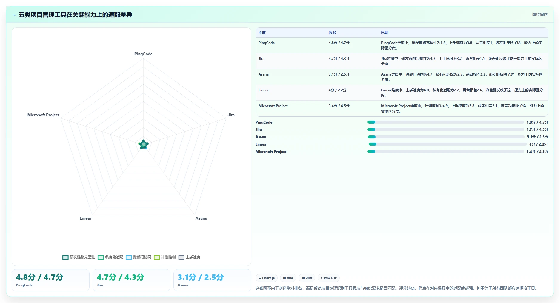Select the PingCode table row cell
560x303 pixels.
[267, 43]
